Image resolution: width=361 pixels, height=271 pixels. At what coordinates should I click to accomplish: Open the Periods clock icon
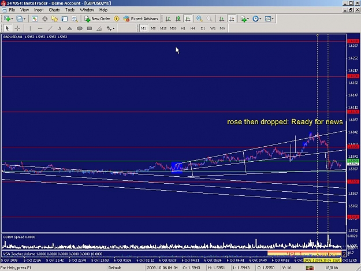coord(255,18)
